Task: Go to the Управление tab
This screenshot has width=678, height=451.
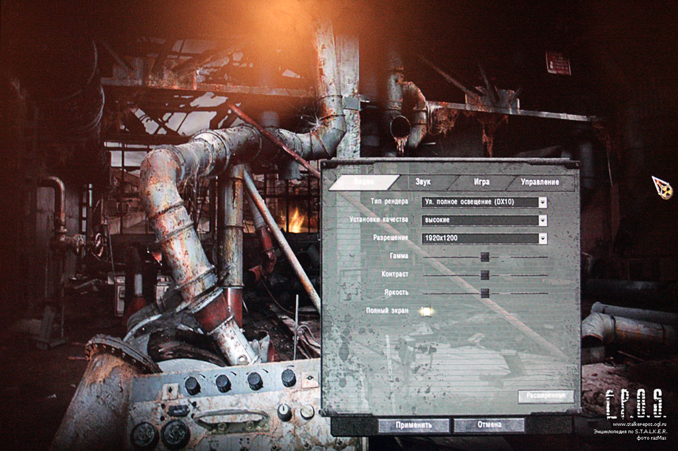Action: point(539,182)
